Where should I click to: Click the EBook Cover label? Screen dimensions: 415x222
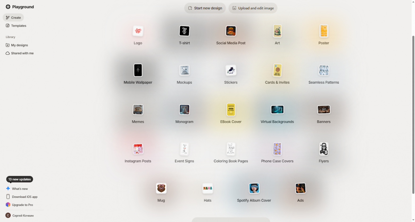tap(231, 122)
